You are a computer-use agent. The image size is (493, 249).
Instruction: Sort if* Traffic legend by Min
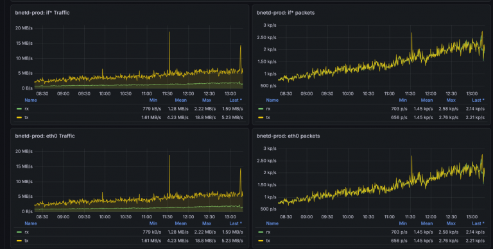[153, 100]
